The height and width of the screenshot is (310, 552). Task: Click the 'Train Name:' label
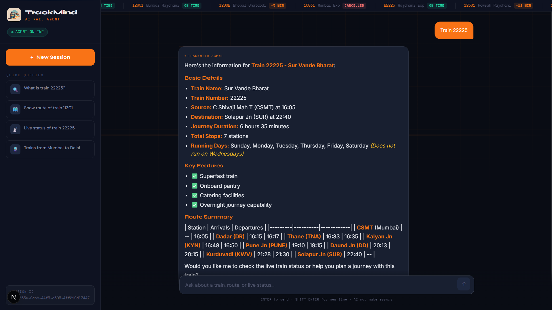click(x=207, y=89)
